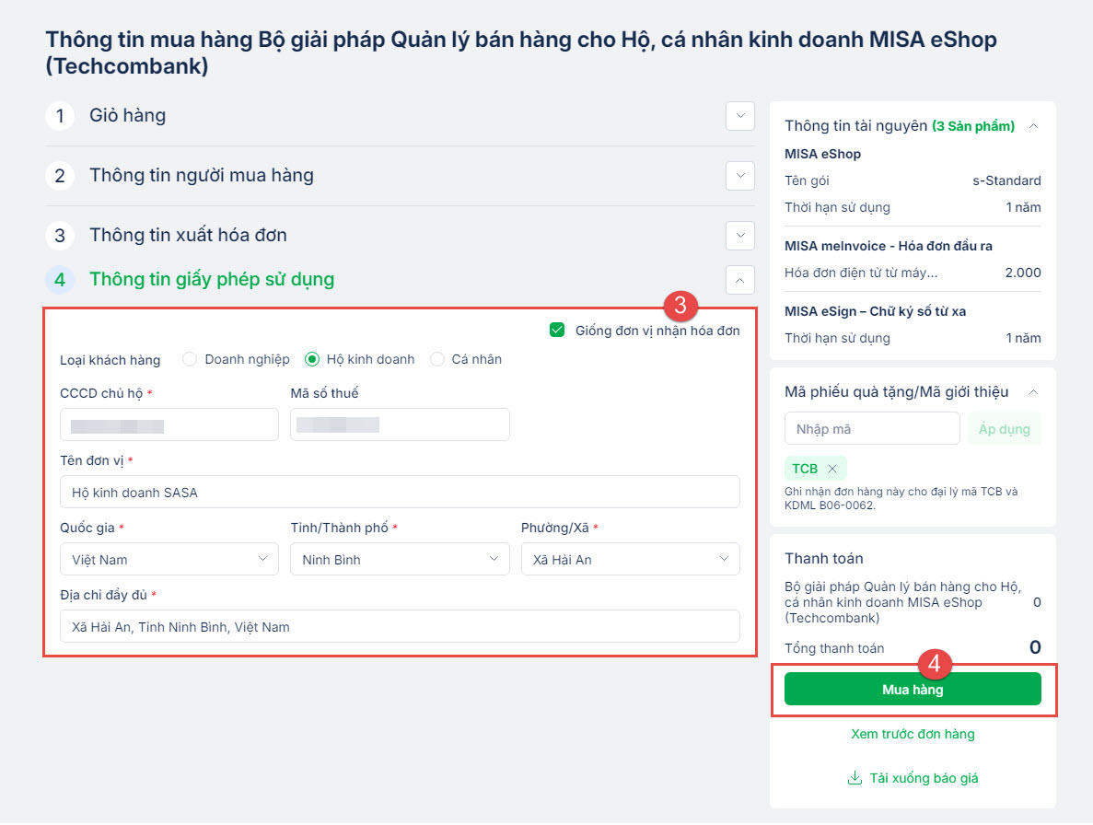Viewport: 1093px width, 825px height.
Task: Collapse Mã phiếu quà tặng panel chevron
Action: tap(1034, 392)
